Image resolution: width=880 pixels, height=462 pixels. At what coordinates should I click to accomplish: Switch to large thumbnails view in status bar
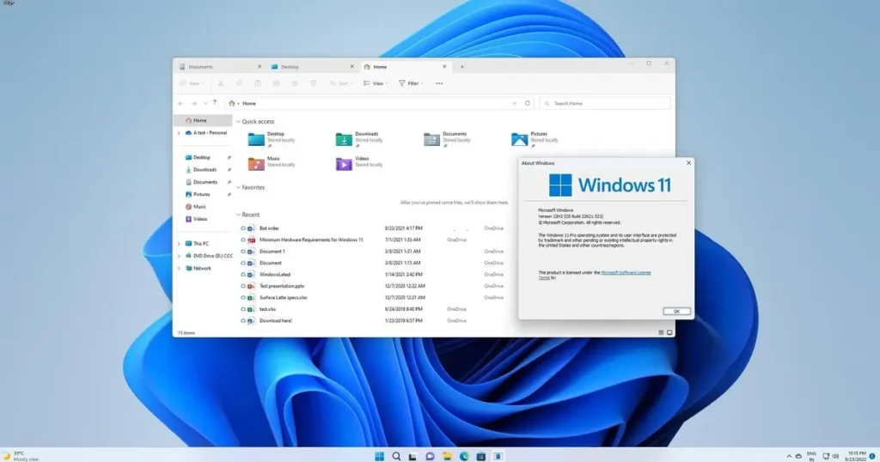point(669,332)
